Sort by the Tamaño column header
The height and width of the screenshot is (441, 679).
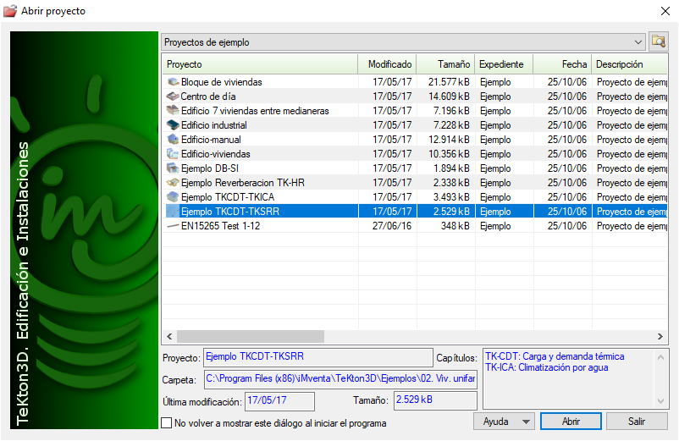445,64
